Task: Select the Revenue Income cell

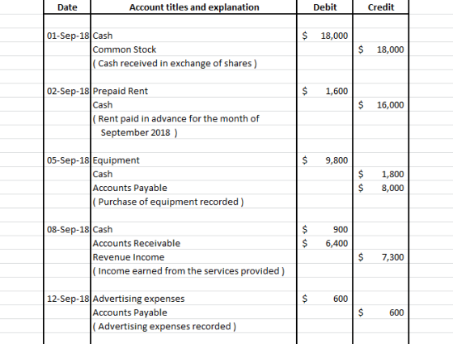Action: pos(194,257)
